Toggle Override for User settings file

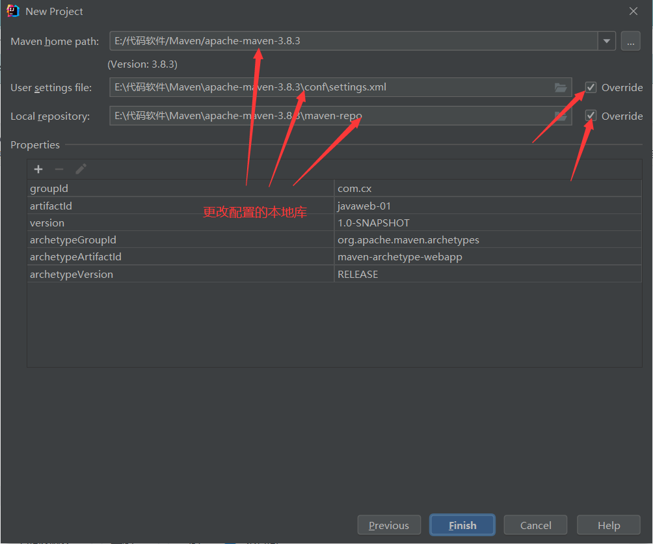(x=591, y=87)
